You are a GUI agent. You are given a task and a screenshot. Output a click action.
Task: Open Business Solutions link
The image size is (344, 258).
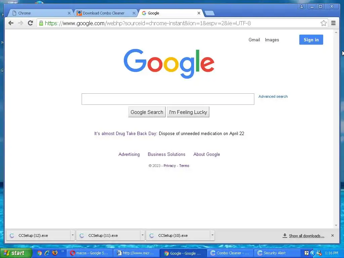tap(167, 154)
